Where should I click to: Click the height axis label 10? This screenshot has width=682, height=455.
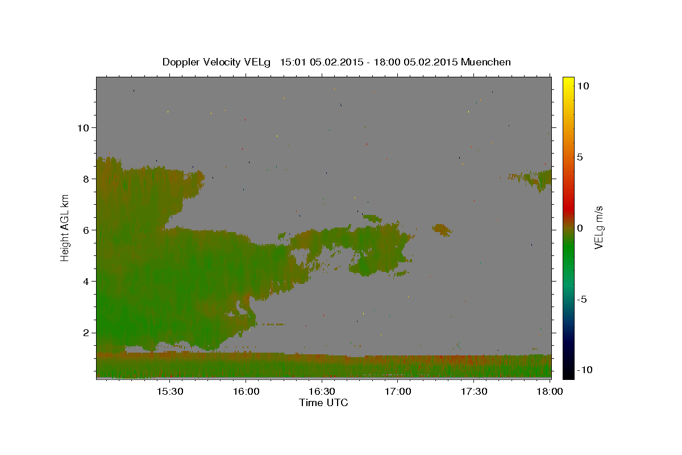tap(83, 127)
